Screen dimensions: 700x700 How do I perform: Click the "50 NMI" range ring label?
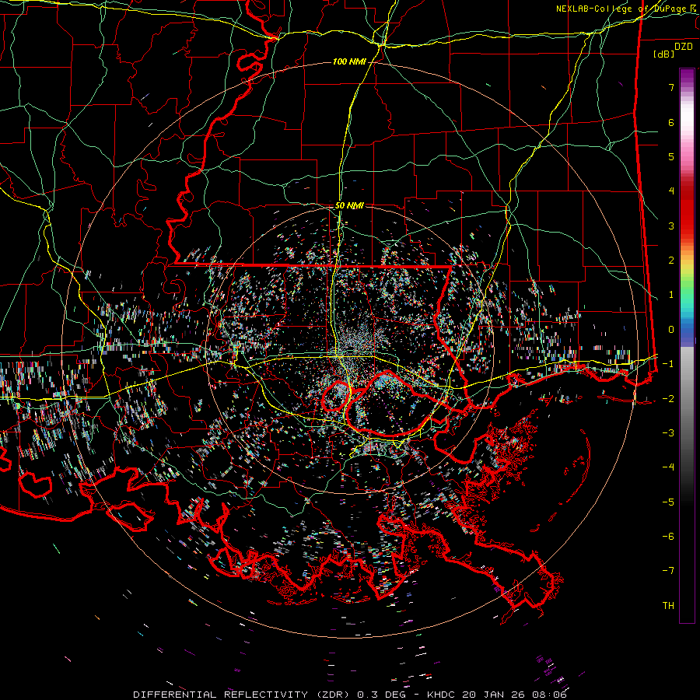point(349,206)
